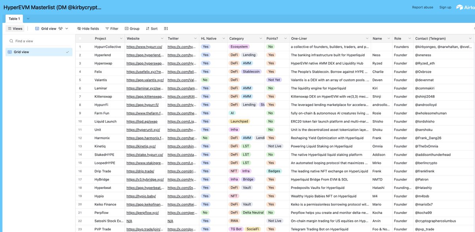Expand the Name column header dropdown
This screenshot has width=475, height=232.
[388, 38]
